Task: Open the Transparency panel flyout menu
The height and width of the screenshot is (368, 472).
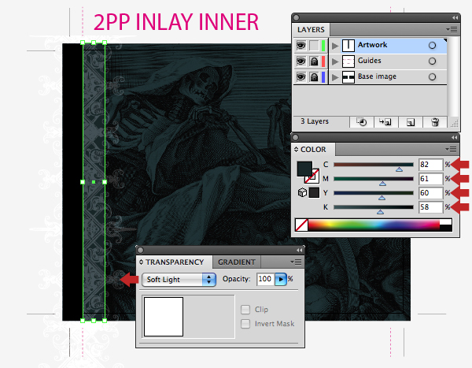Action: pyautogui.click(x=296, y=262)
